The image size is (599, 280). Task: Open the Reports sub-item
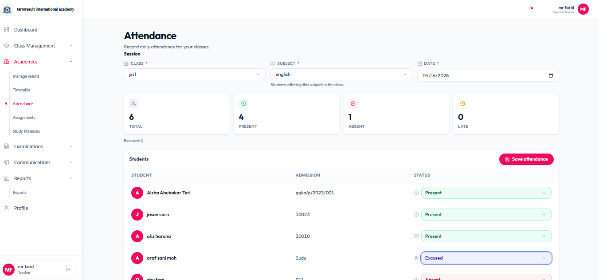click(x=20, y=193)
